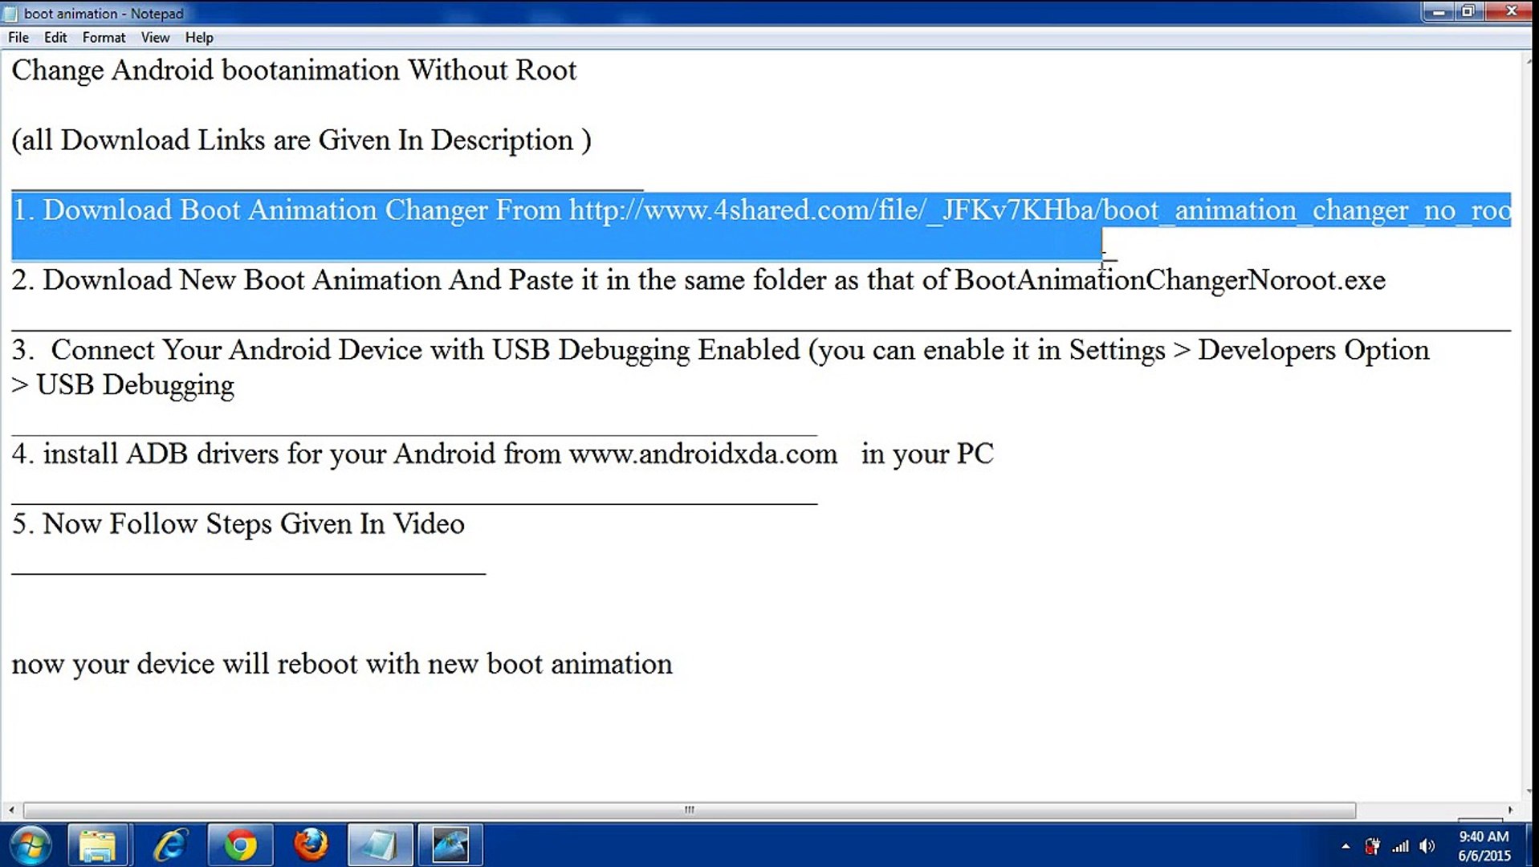Launch Internet Explorer from the taskbar
Image resolution: width=1539 pixels, height=867 pixels.
(169, 845)
